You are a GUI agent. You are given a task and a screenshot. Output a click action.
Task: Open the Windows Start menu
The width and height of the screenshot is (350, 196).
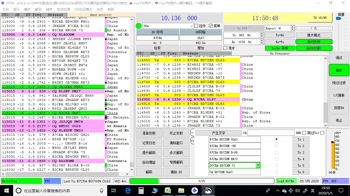click(6, 191)
